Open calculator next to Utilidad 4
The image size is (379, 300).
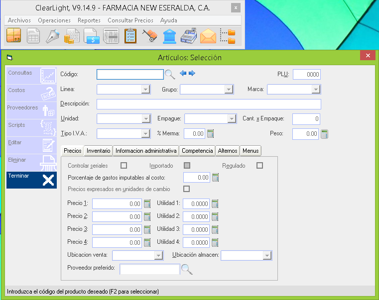(x=215, y=242)
